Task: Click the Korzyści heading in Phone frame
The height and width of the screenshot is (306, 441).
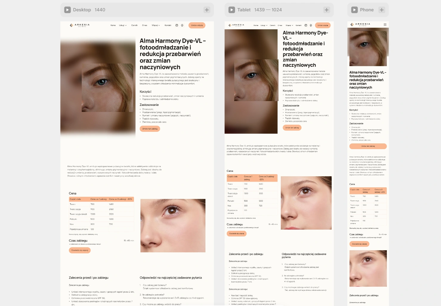Action: coord(354,110)
